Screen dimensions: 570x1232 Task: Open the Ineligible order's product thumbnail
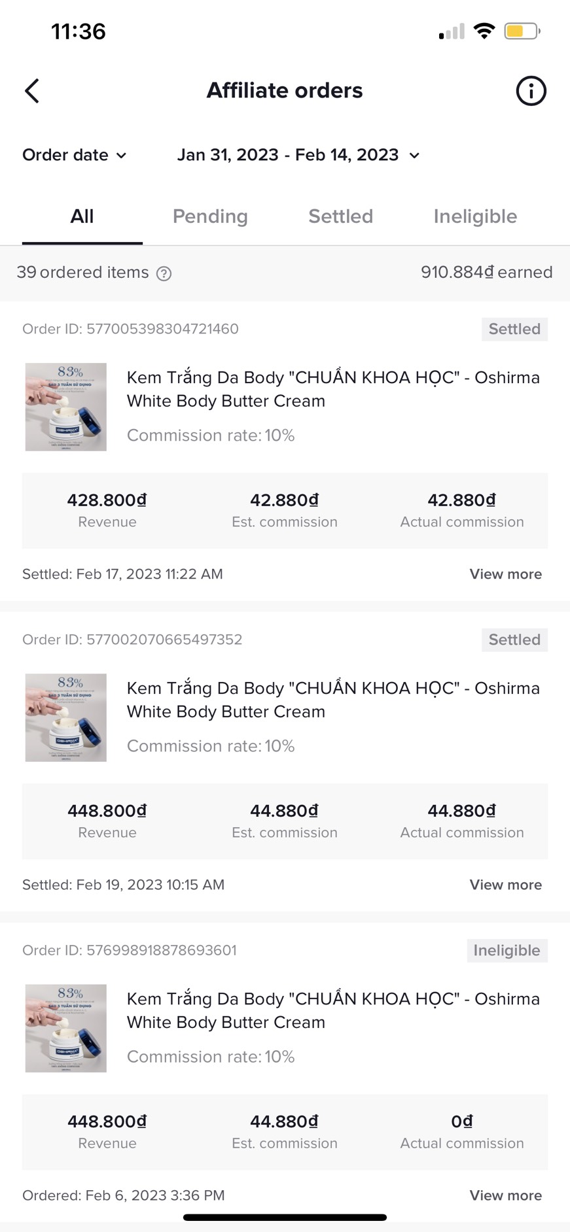(66, 1028)
